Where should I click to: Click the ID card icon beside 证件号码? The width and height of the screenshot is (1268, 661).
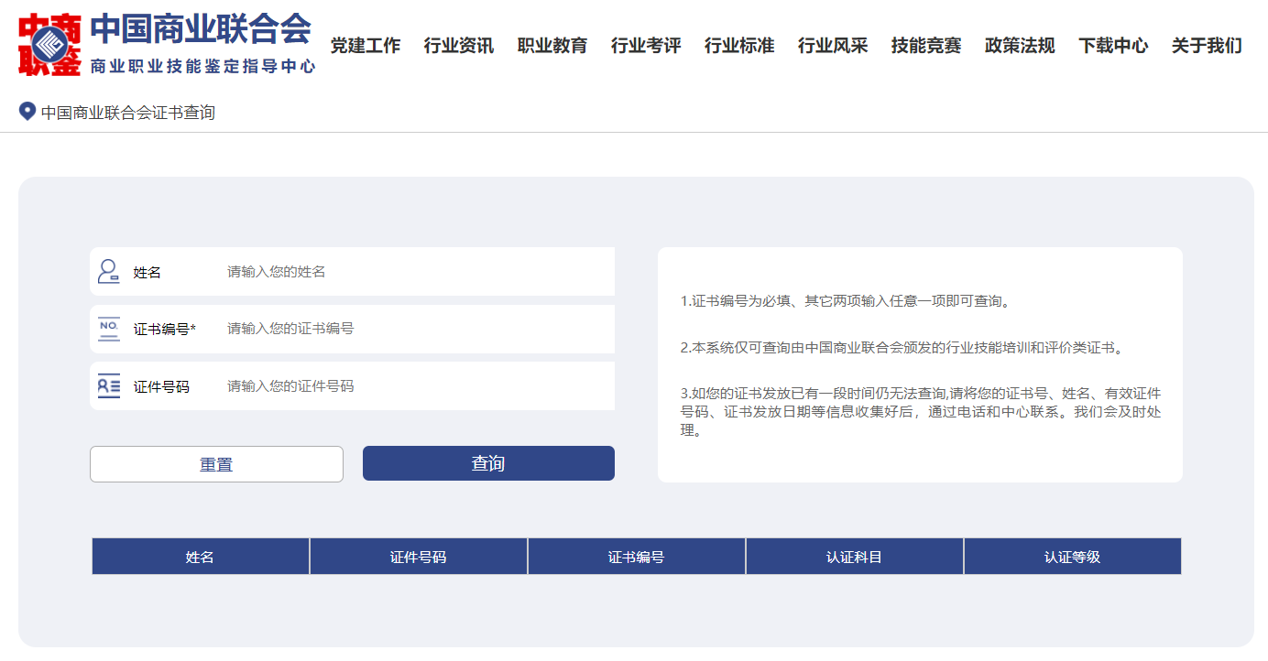pyautogui.click(x=109, y=386)
